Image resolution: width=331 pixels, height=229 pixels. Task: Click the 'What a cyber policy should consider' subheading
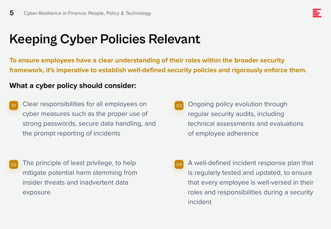pyautogui.click(x=73, y=86)
